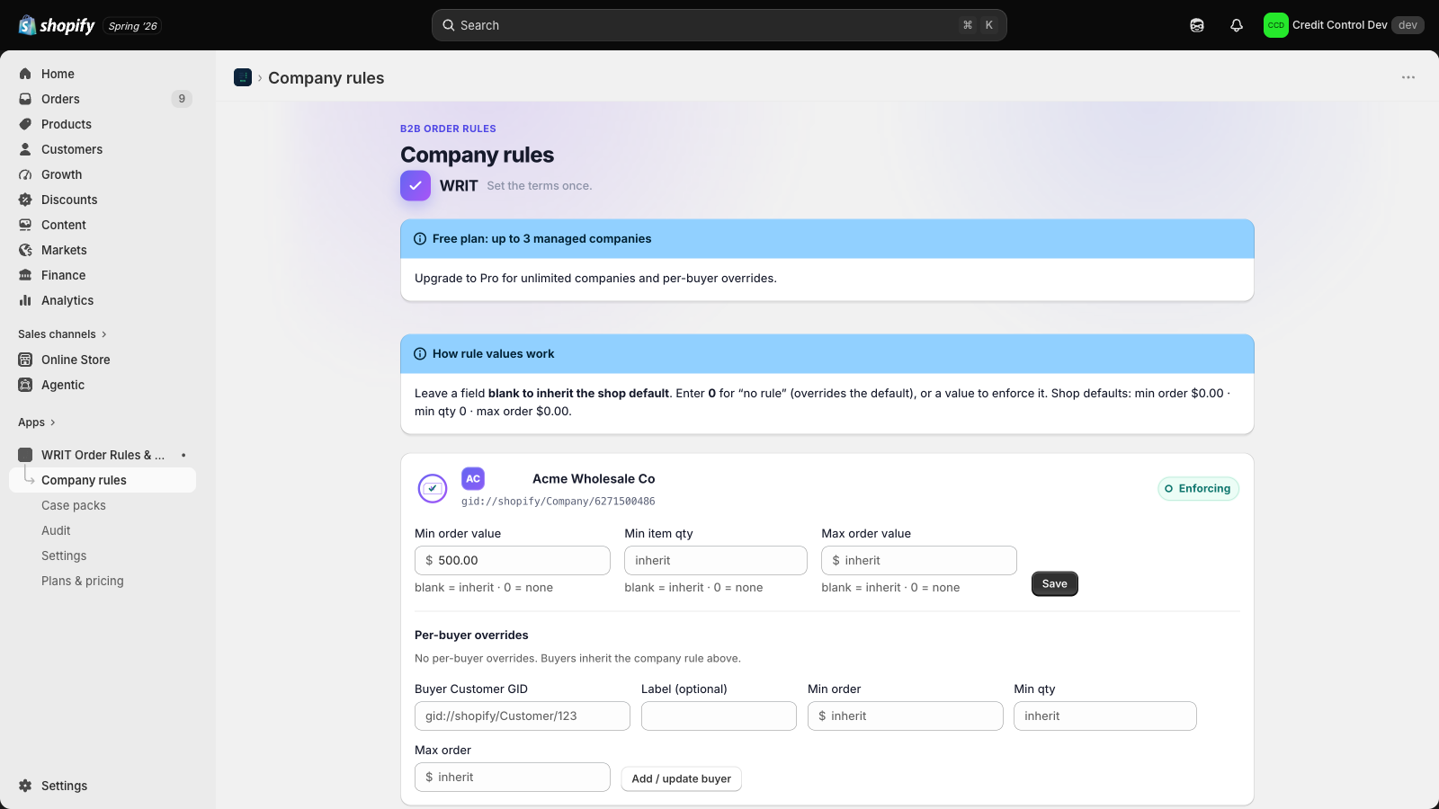The width and height of the screenshot is (1439, 809).
Task: Click the Settings gear icon
Action: [25, 786]
